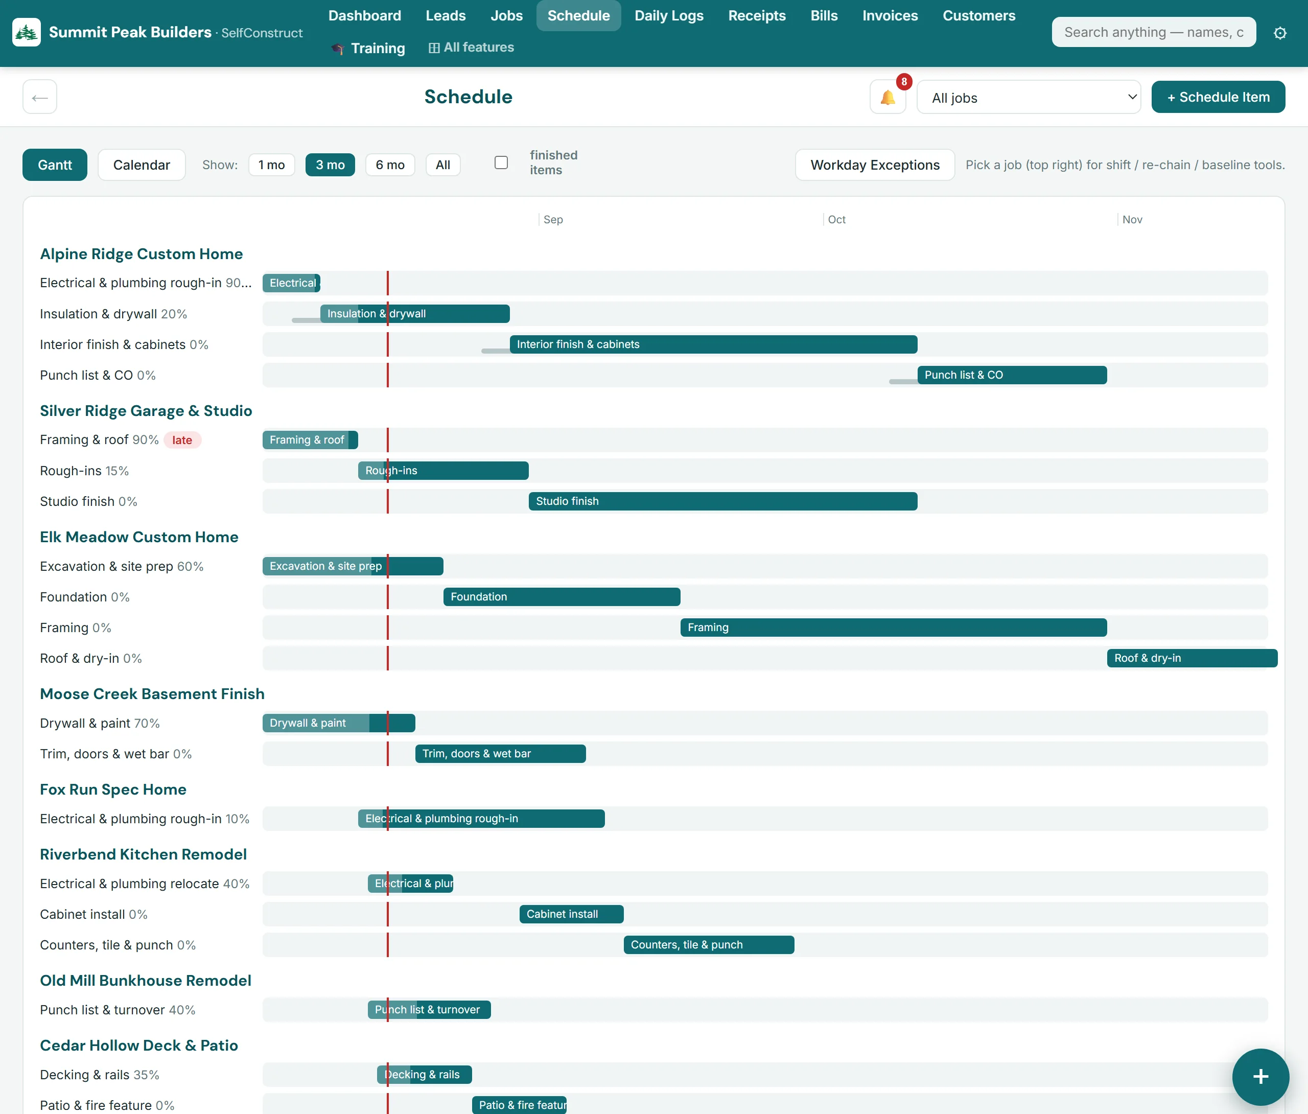Open the Customers page
1308x1114 pixels.
[978, 16]
